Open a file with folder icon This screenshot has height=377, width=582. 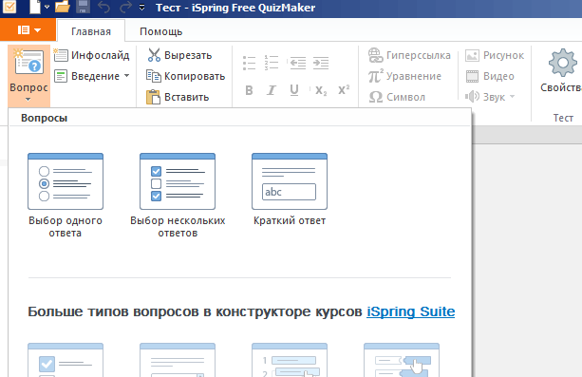click(x=63, y=7)
